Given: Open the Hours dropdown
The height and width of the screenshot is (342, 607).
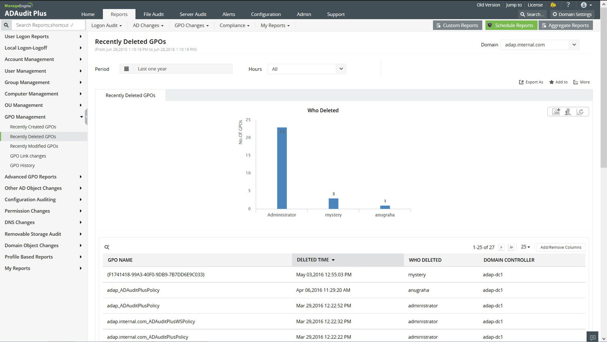Looking at the screenshot, I should [341, 69].
